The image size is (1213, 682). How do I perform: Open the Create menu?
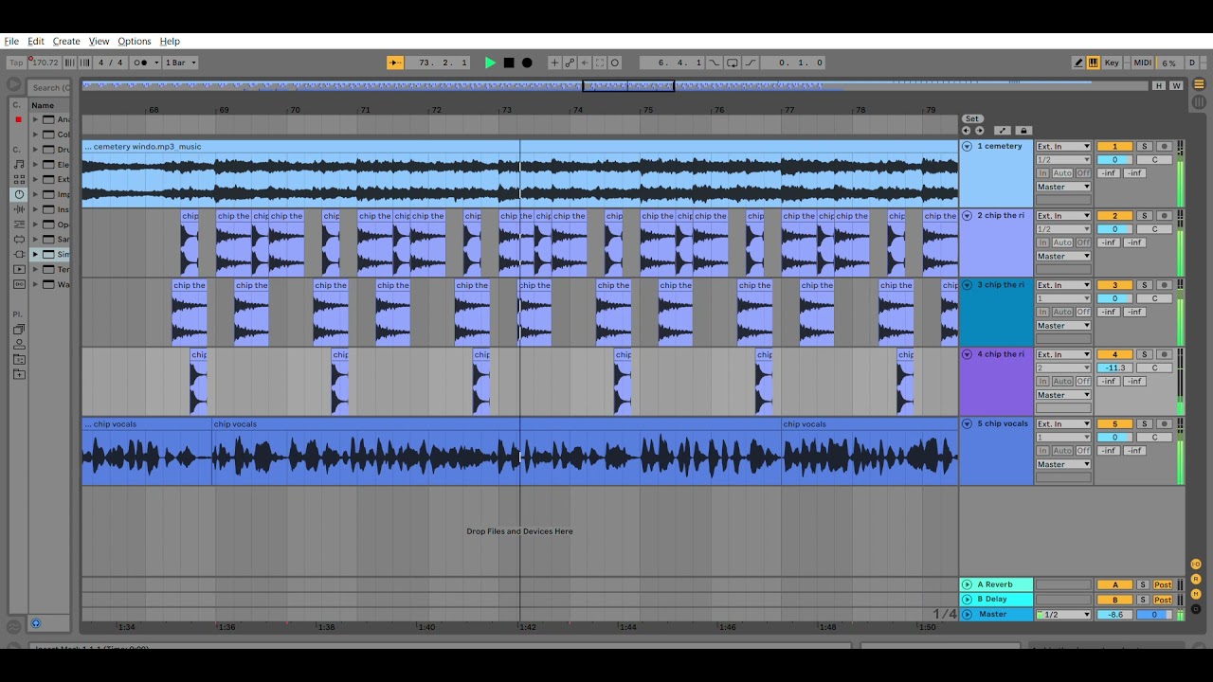point(66,42)
